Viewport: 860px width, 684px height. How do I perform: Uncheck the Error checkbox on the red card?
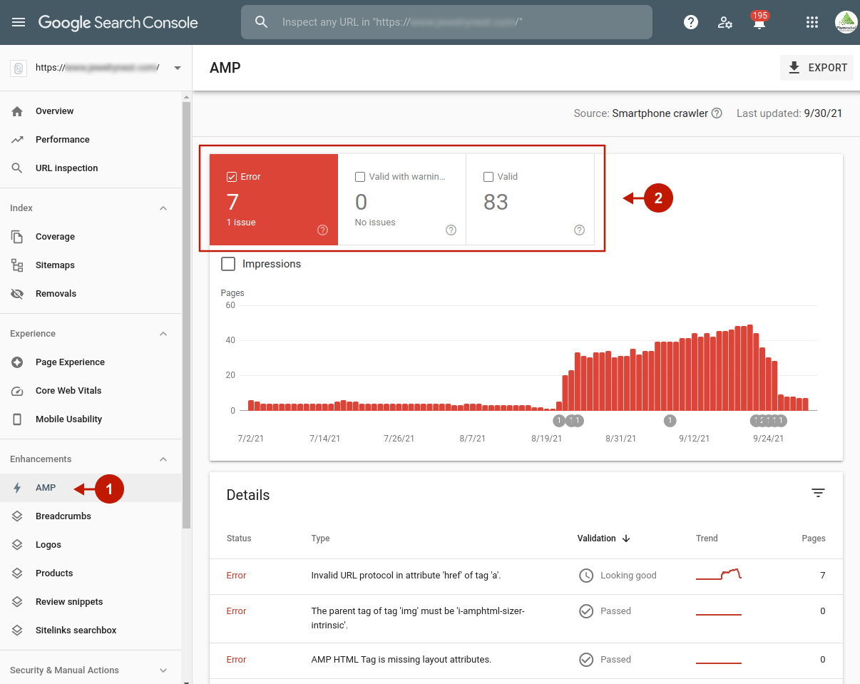pyautogui.click(x=232, y=176)
